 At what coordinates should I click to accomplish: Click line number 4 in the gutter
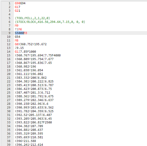click(10, 14)
